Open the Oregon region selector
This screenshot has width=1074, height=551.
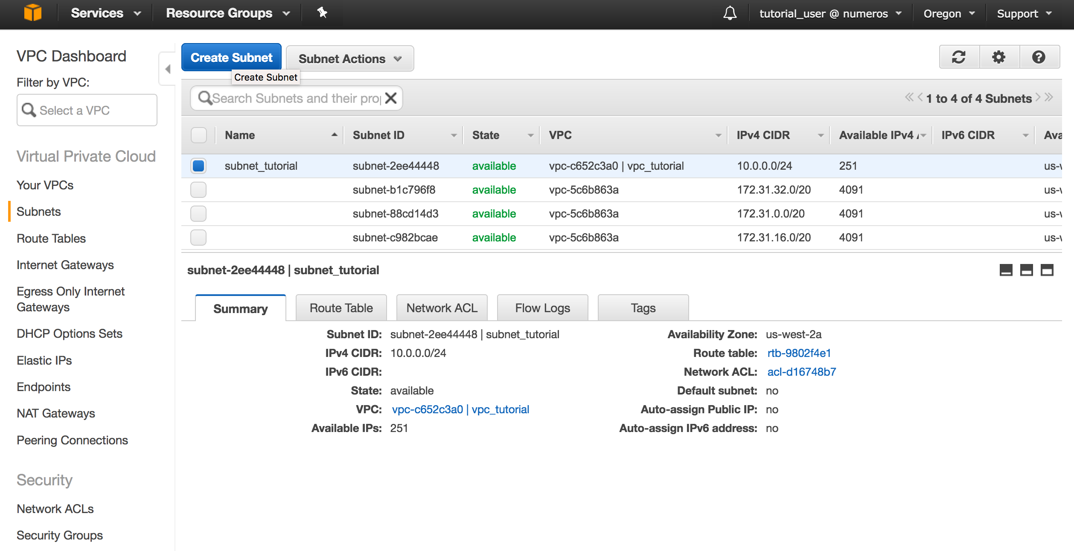coord(949,14)
